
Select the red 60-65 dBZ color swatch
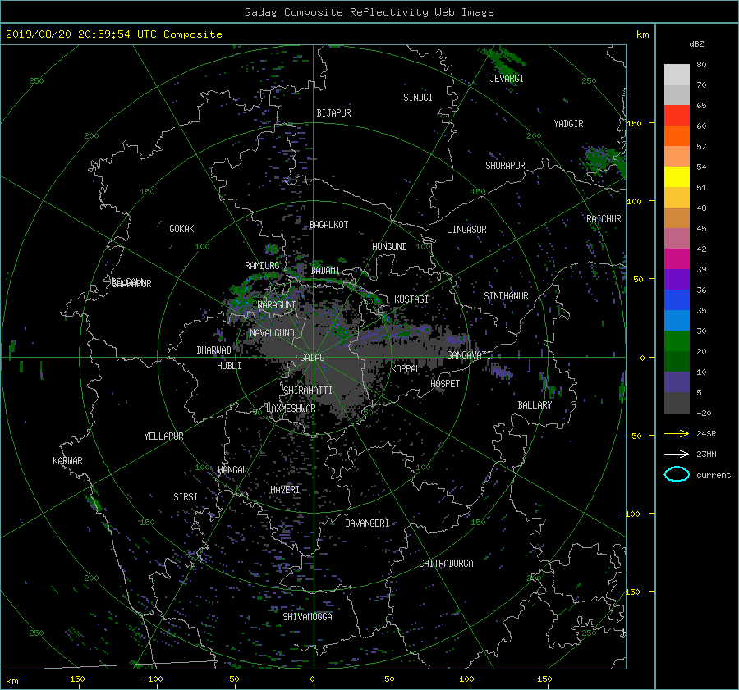[677, 116]
